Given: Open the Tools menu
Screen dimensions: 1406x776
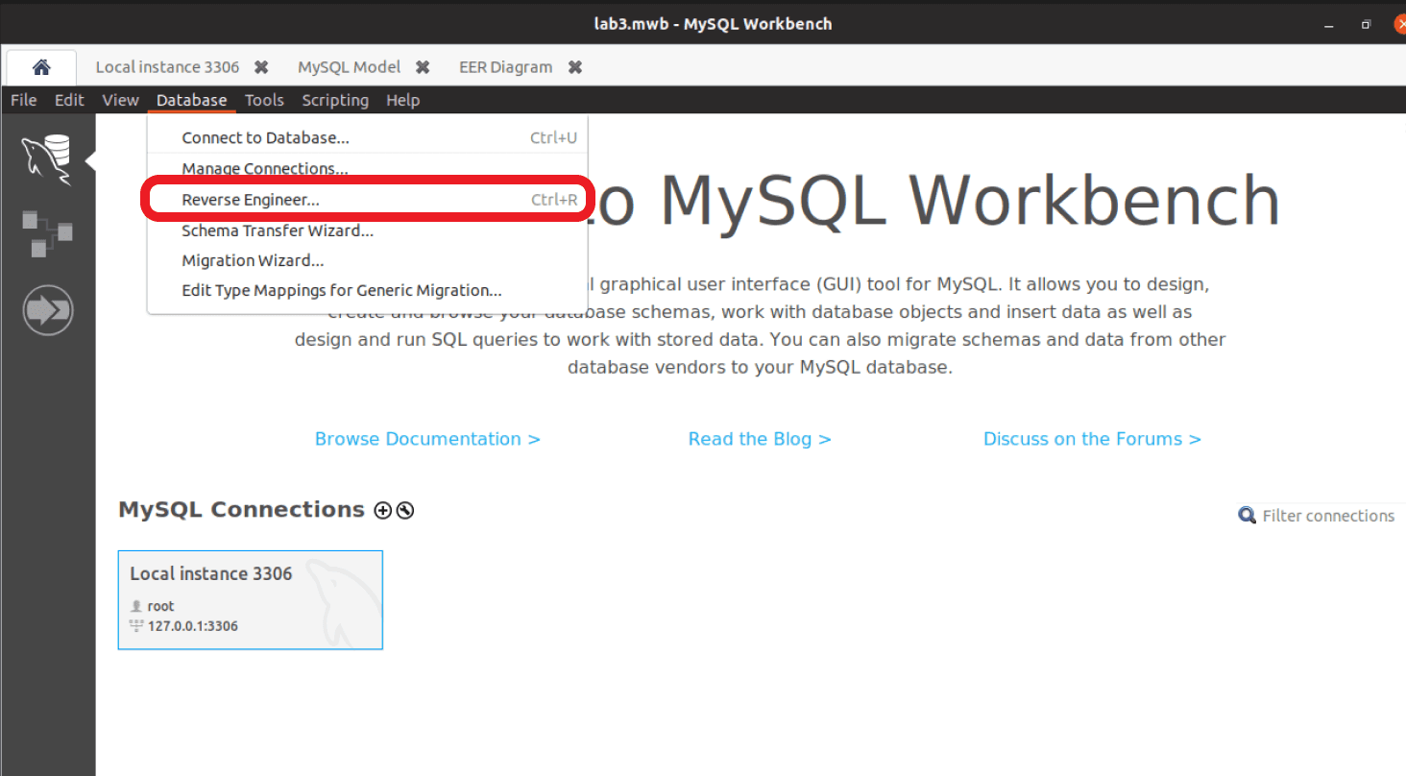Looking at the screenshot, I should [x=264, y=100].
